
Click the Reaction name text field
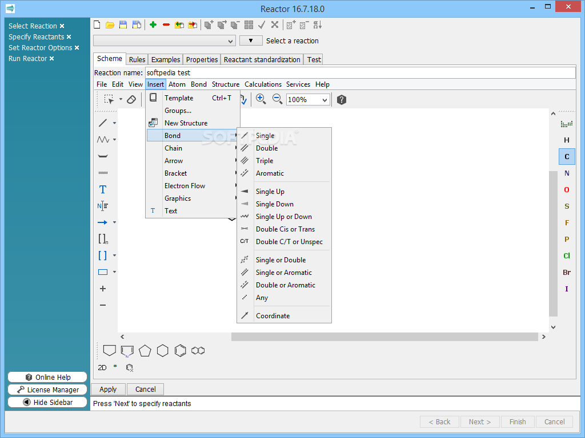click(360, 72)
